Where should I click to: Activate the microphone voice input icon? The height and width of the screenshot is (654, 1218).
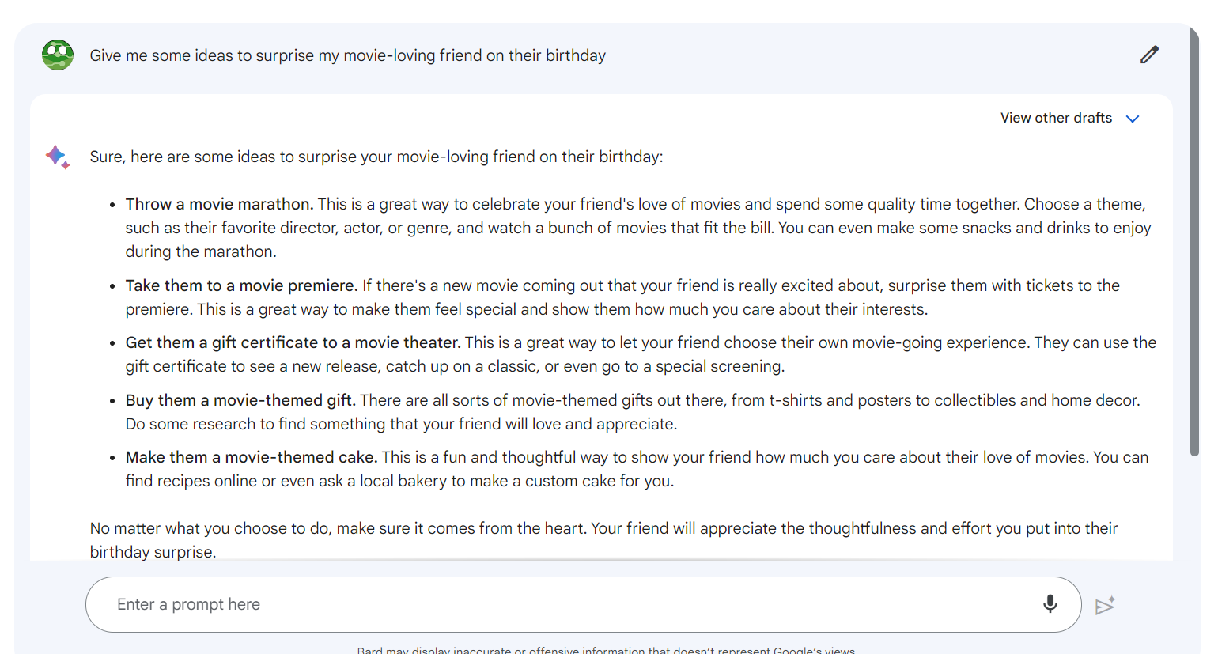click(1050, 604)
